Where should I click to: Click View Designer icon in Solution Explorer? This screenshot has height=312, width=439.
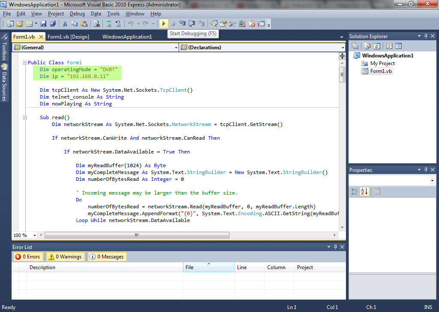pyautogui.click(x=398, y=46)
